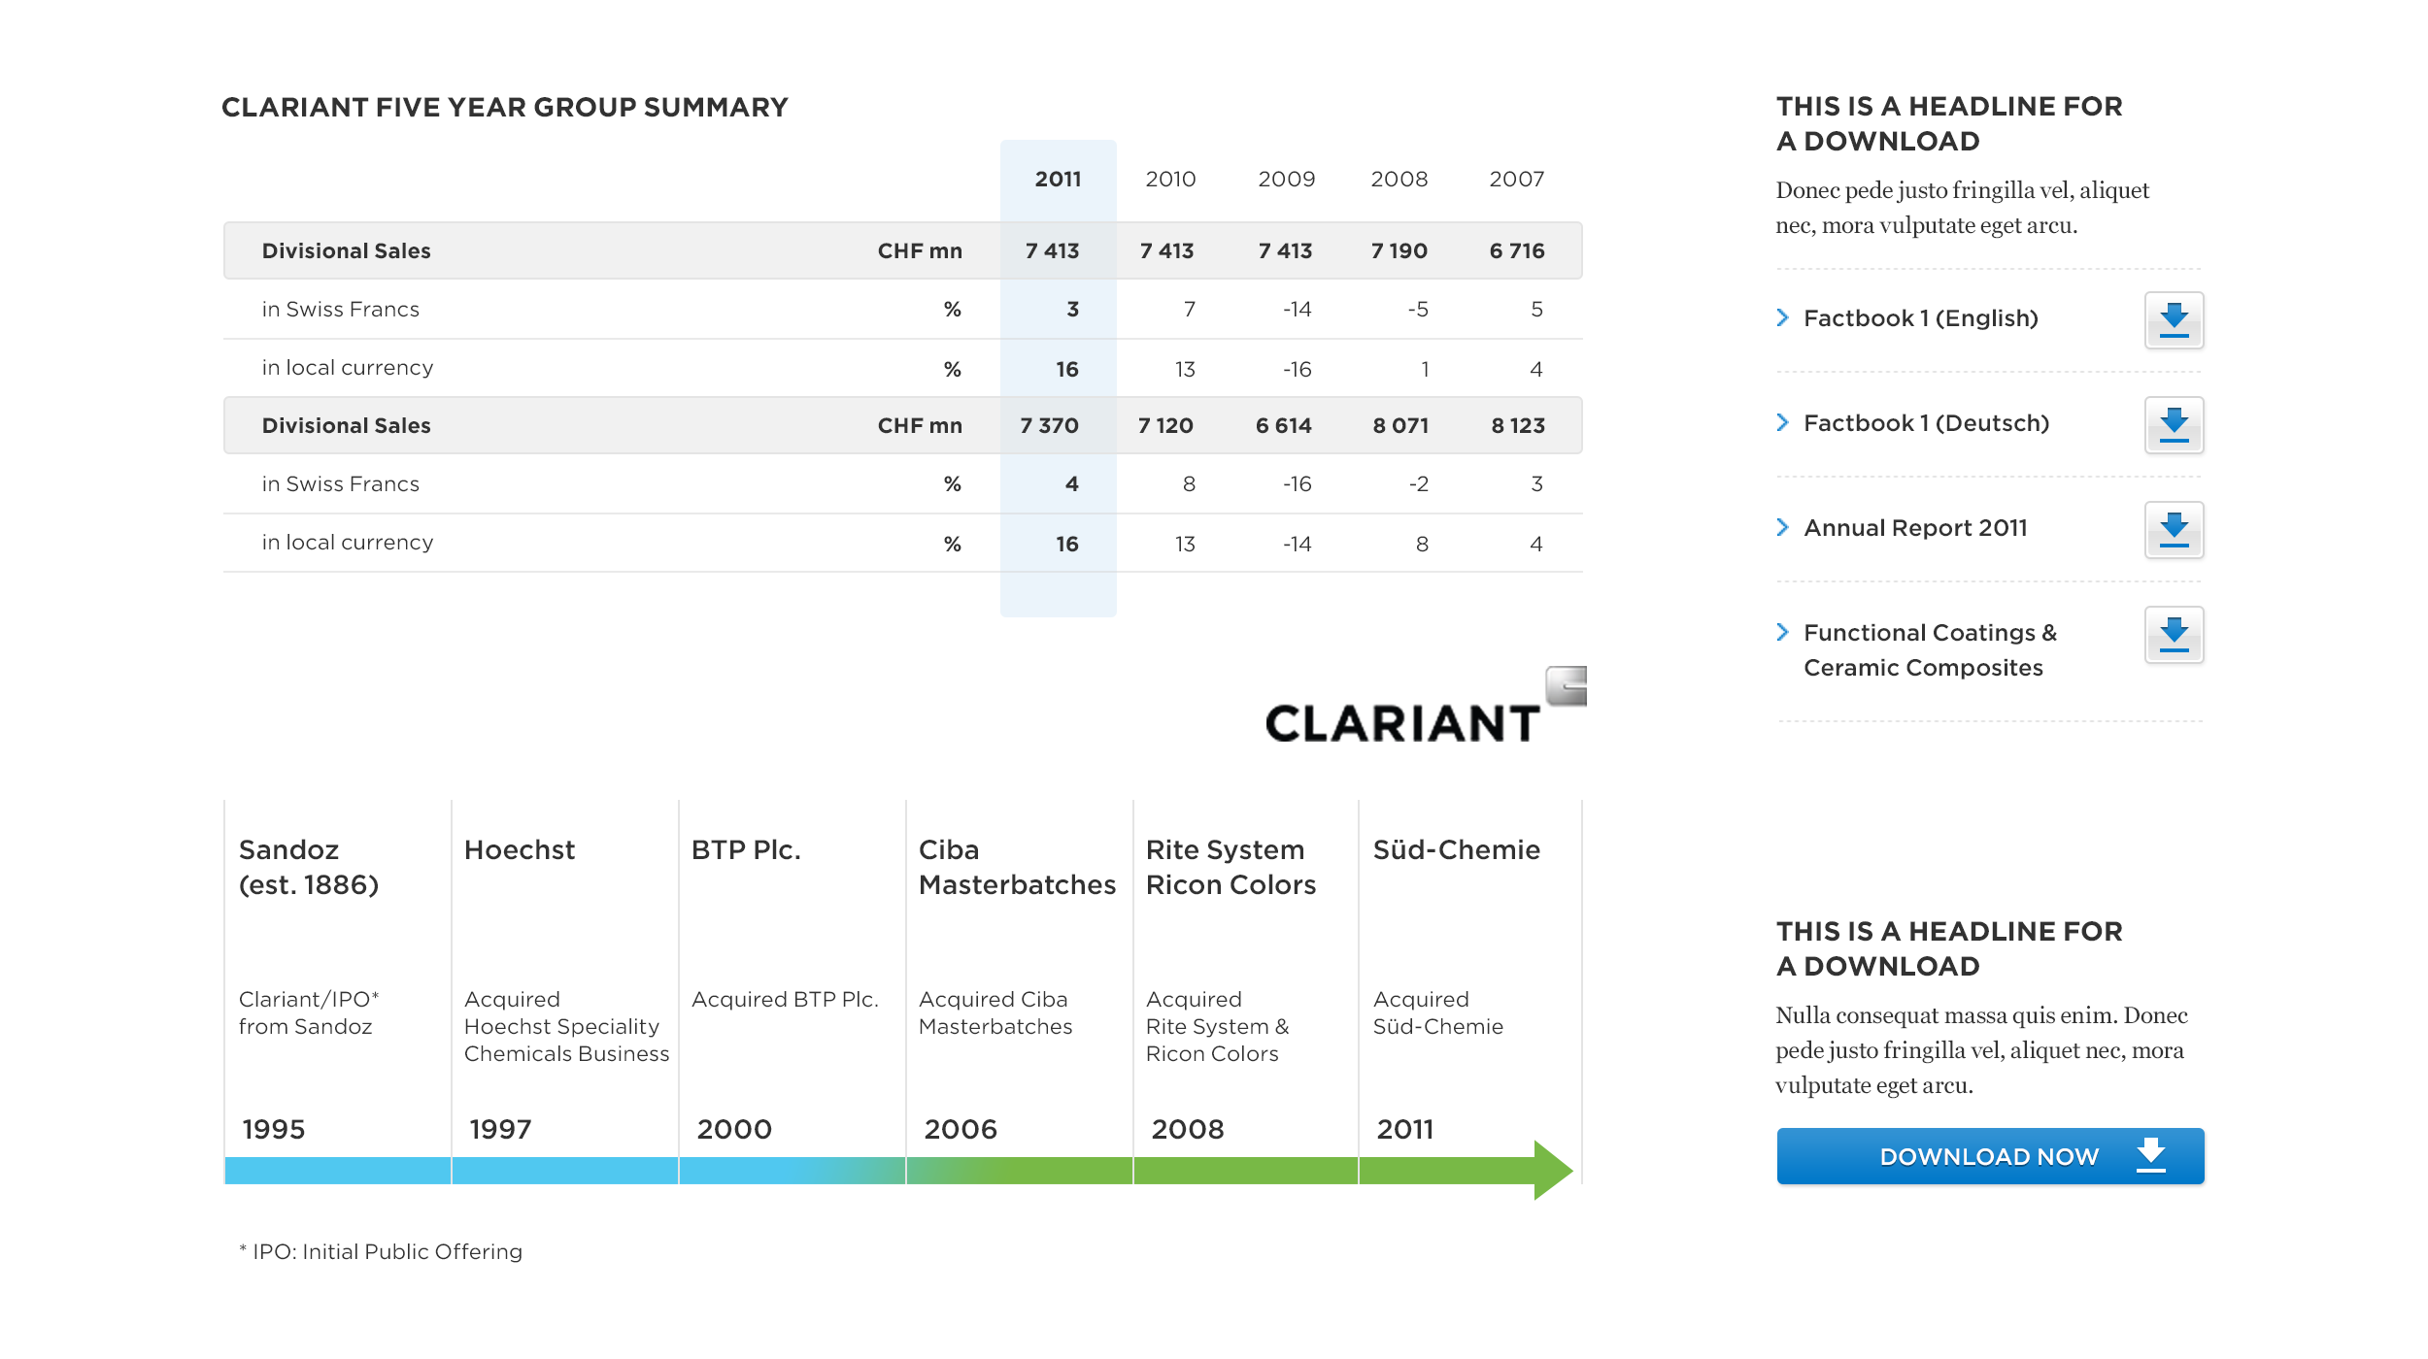Click download icon for Annual Report 2011
The height and width of the screenshot is (1359, 2428).
(x=2174, y=530)
